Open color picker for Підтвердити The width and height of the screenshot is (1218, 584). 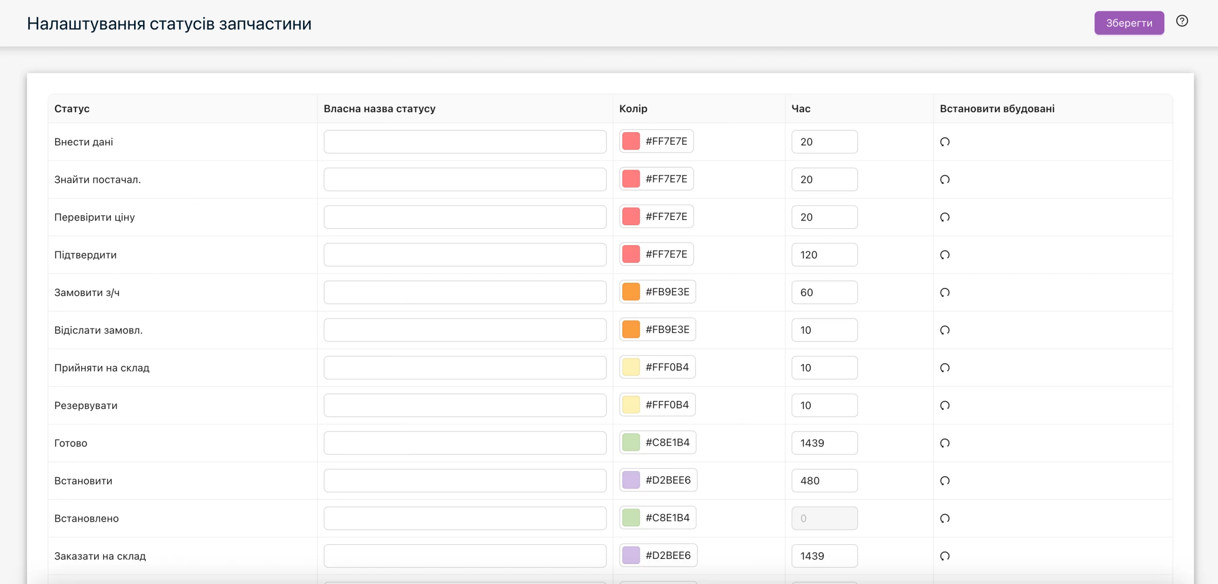(656, 254)
